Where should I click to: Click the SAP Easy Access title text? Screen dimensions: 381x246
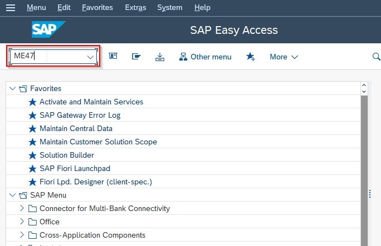coord(234,31)
